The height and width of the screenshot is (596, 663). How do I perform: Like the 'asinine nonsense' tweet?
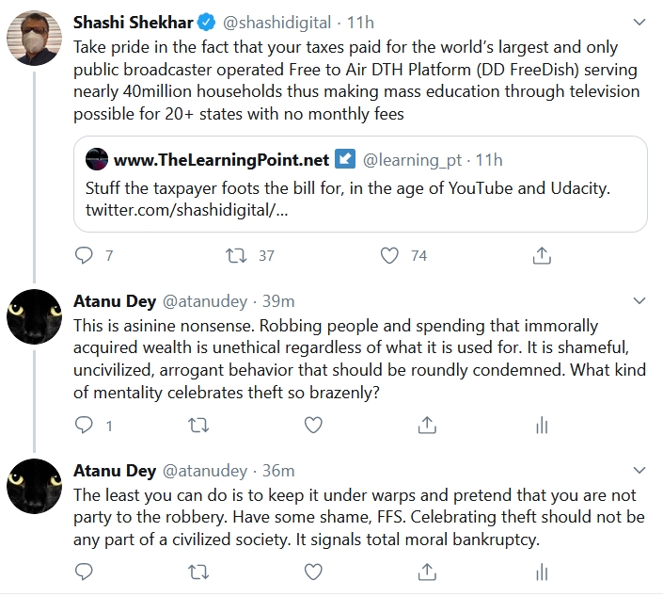(x=312, y=426)
